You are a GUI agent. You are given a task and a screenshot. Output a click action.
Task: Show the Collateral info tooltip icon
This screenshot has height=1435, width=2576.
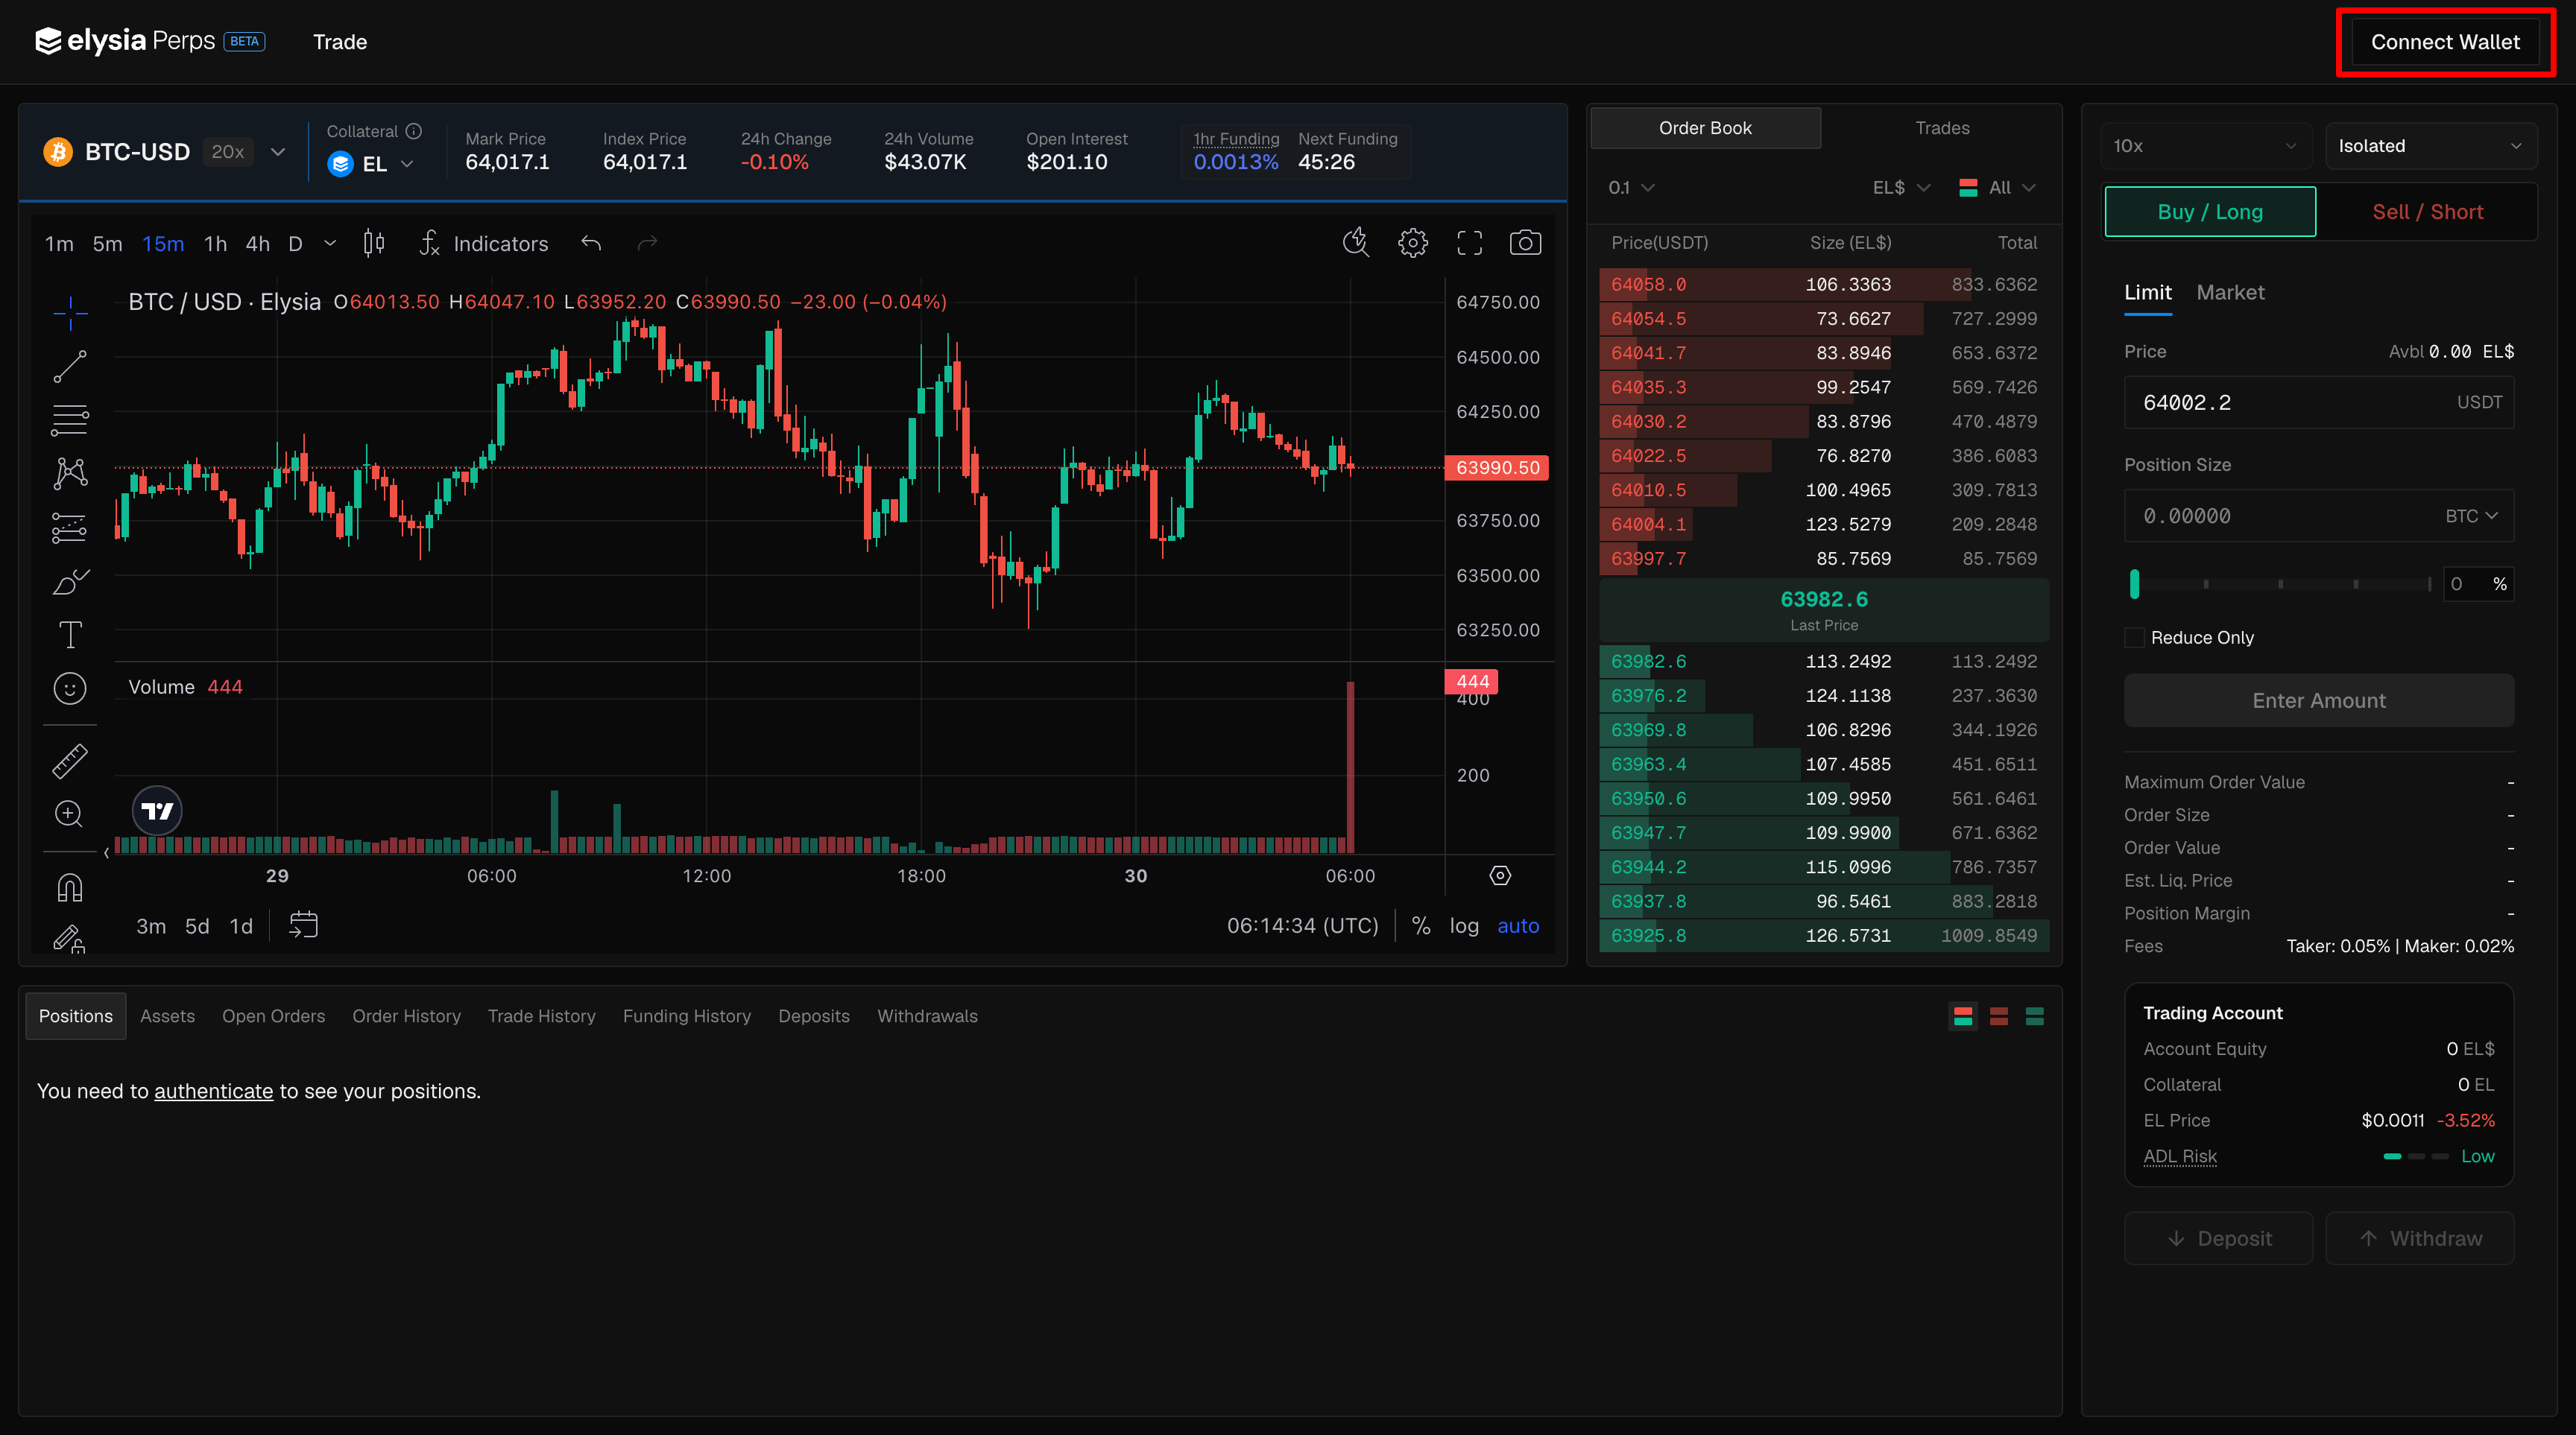click(x=414, y=131)
